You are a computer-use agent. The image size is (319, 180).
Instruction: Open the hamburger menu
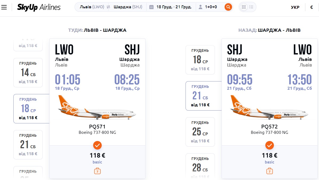click(4, 7)
